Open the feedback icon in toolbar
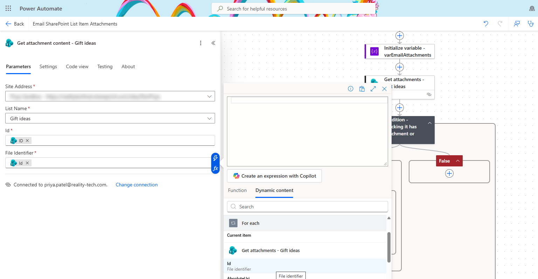Viewport: 538px width, 279px height. click(x=517, y=24)
